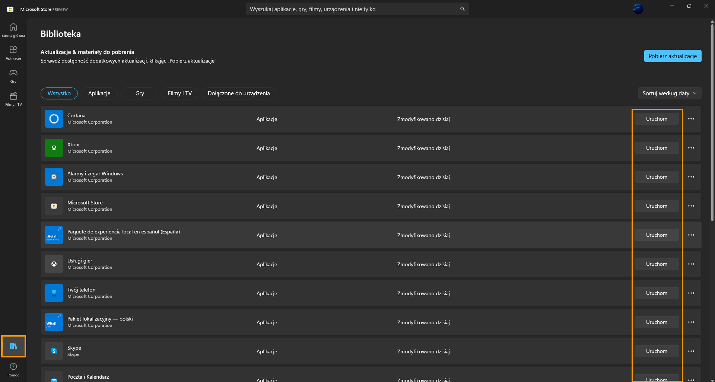
Task: Launch Xbox with Uruchom
Action: (x=657, y=148)
